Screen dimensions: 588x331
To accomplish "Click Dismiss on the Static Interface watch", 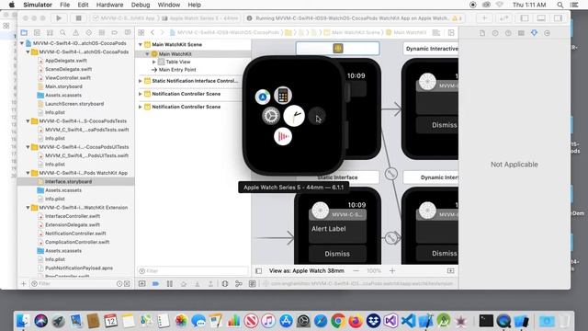I will pyautogui.click(x=337, y=254).
